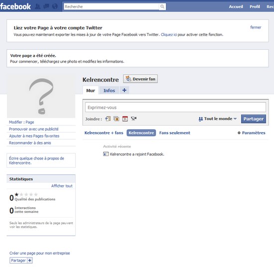Screen dimensions: 274x267
Task: Show Kelrencontre + fans posts filter
Action: [x=104, y=133]
